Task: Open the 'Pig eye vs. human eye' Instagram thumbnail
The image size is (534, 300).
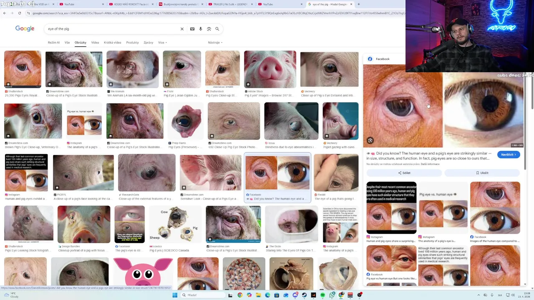Action: 84,121
